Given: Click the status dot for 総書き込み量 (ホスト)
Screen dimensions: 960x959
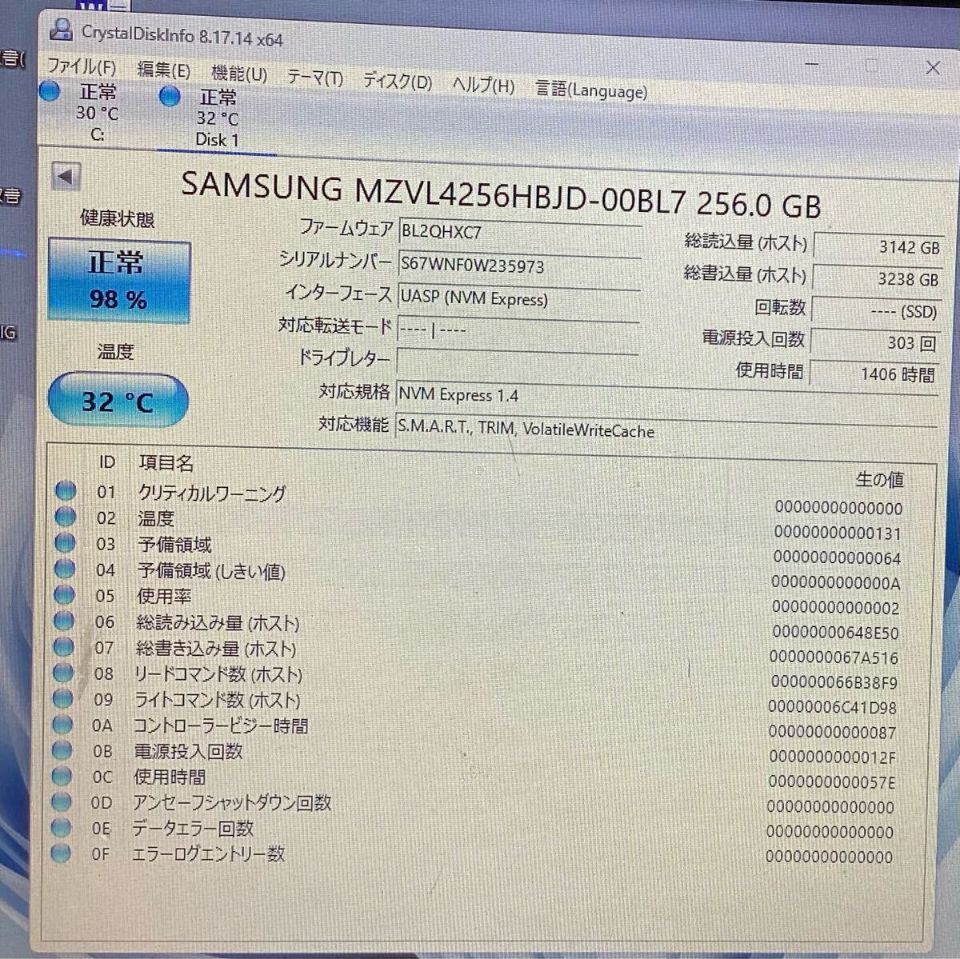Looking at the screenshot, I should click(63, 646).
